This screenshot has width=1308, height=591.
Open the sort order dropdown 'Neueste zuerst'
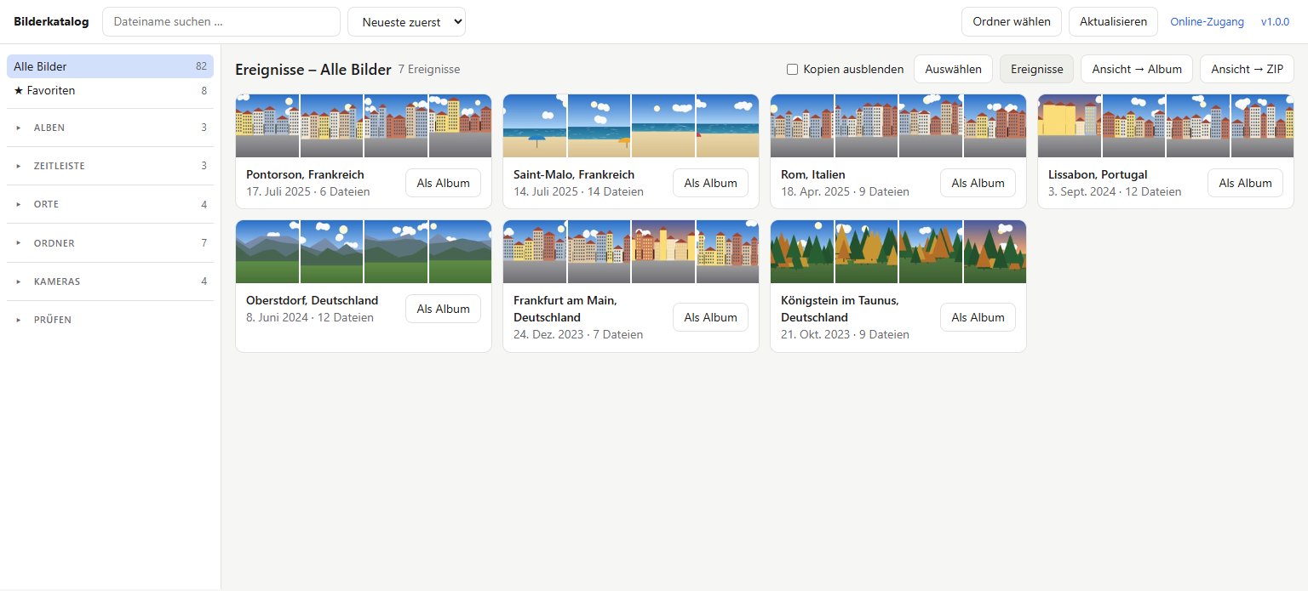pyautogui.click(x=406, y=22)
